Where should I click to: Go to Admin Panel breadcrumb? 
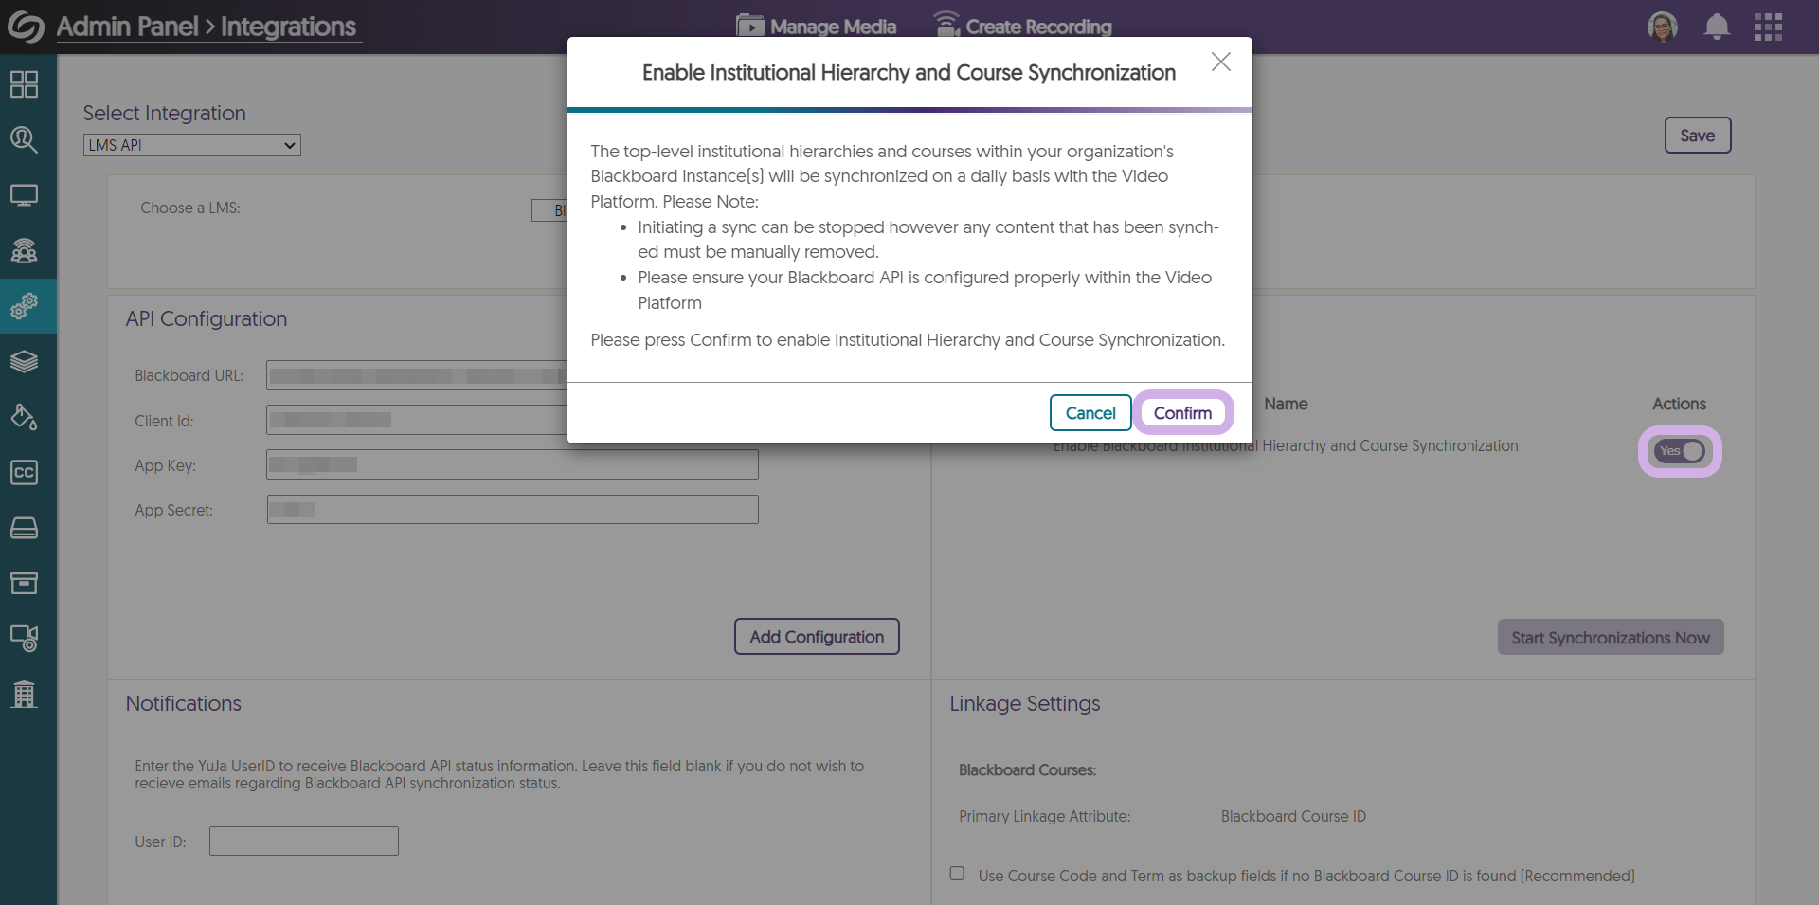tap(128, 27)
